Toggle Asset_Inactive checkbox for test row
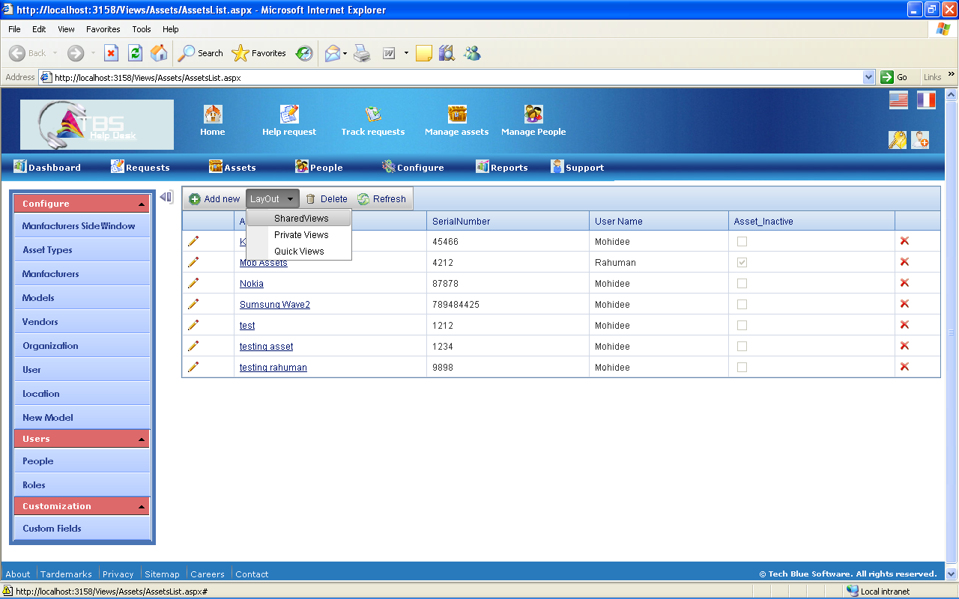 [742, 325]
